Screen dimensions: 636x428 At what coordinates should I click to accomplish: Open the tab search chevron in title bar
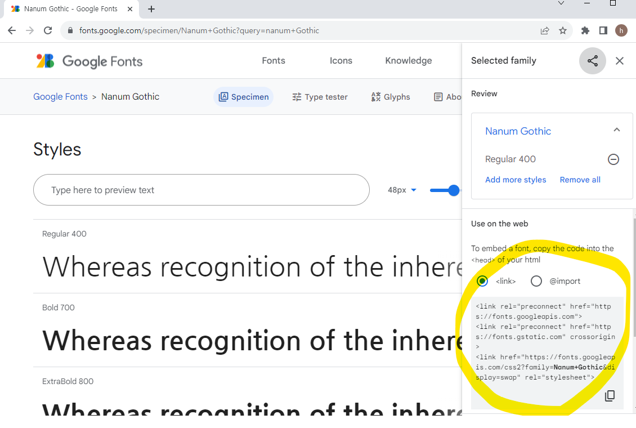click(x=561, y=3)
